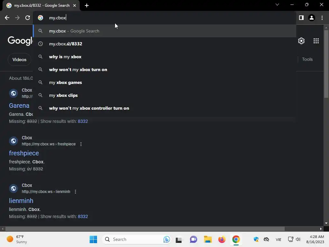Open the Chat app on taskbar
This screenshot has height=247, width=329.
click(x=193, y=239)
